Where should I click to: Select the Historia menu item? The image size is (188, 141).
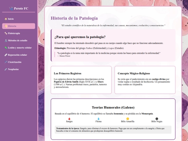point(18,26)
